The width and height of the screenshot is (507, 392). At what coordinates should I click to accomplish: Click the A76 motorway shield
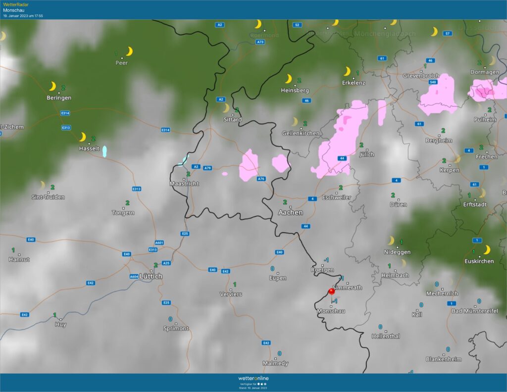(x=261, y=179)
